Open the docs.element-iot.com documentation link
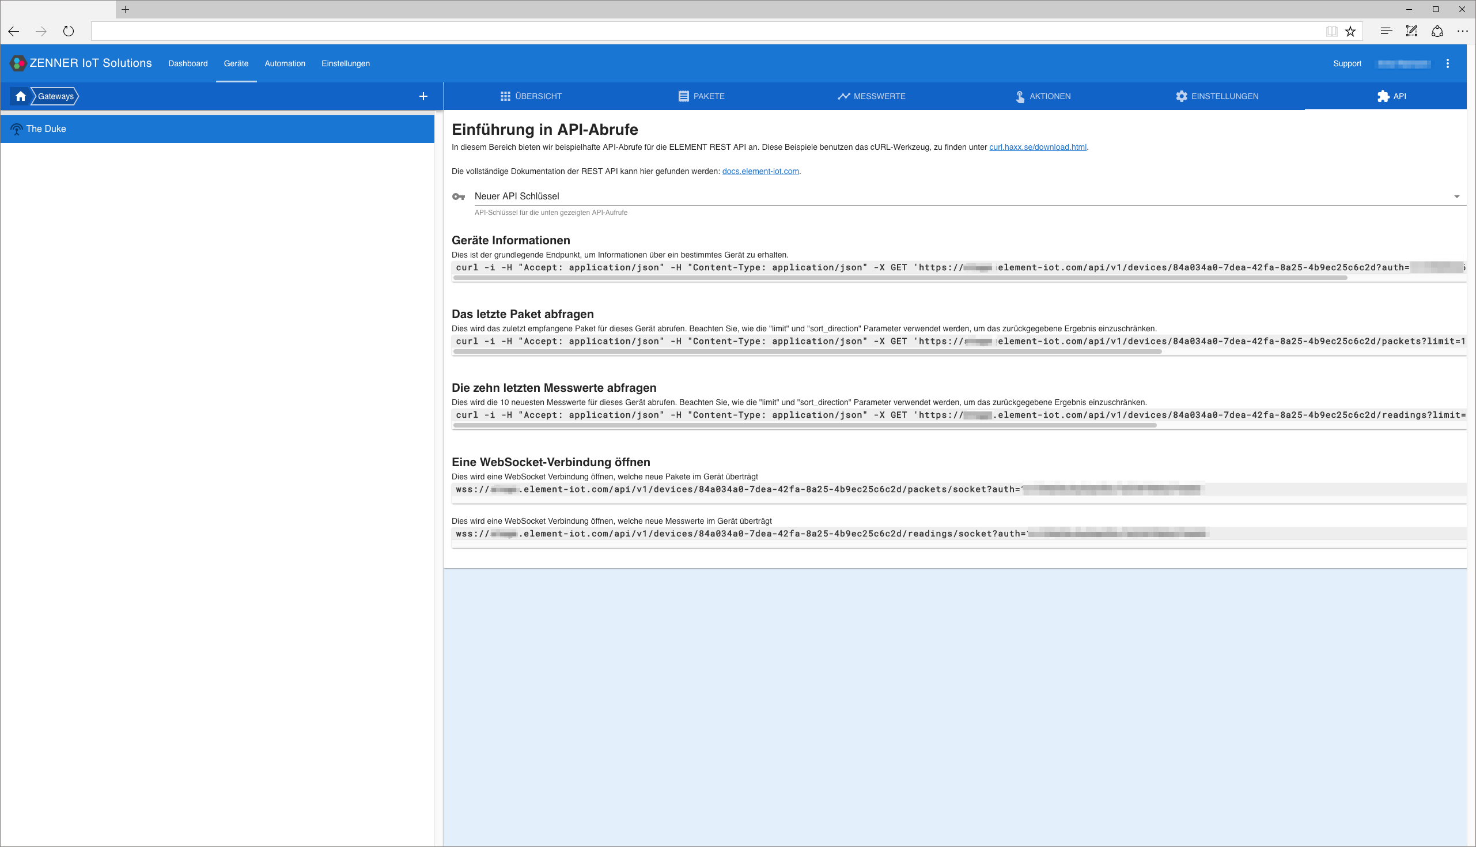Image resolution: width=1476 pixels, height=847 pixels. (x=760, y=171)
